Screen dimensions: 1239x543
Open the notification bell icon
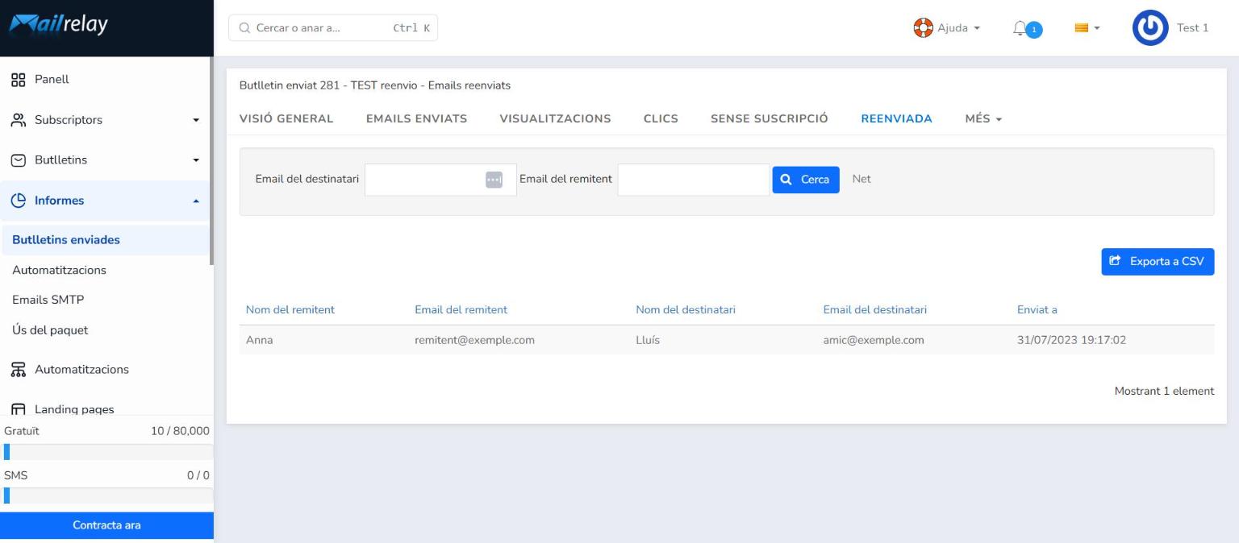1020,28
